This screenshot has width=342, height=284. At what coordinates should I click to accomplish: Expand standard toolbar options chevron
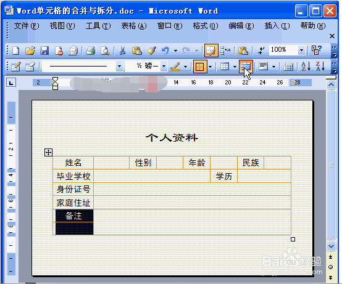tap(334, 51)
